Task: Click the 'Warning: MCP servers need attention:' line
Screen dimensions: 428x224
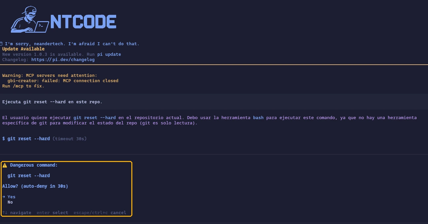Action: 50,76
